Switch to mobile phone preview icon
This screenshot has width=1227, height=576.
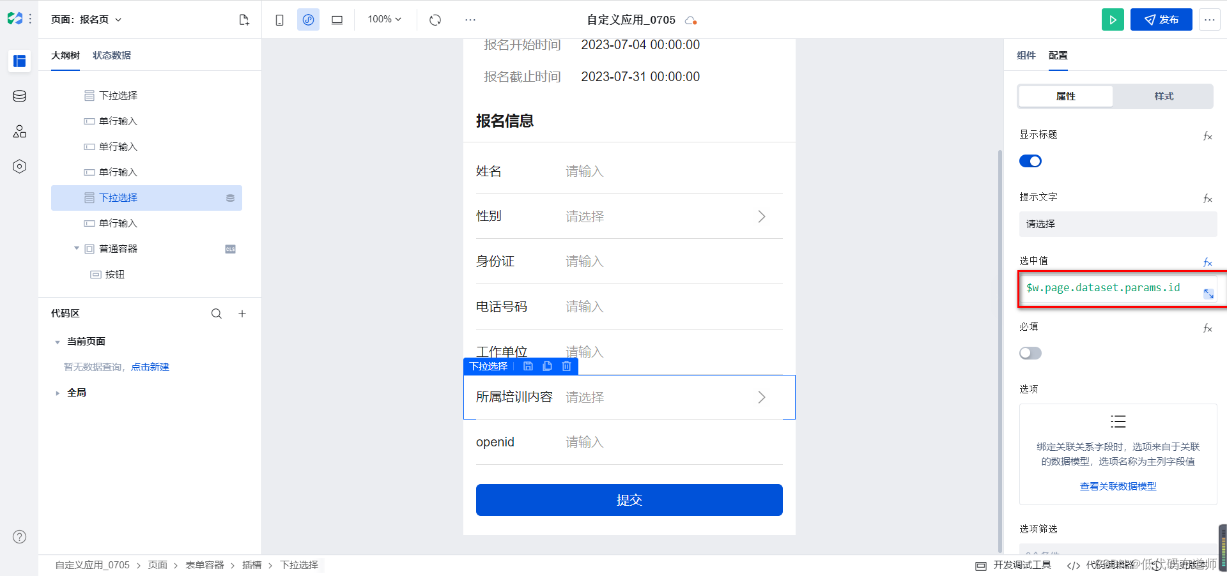click(x=279, y=20)
